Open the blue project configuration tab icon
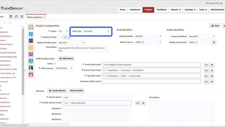Viewport: 225px width, 127px height. point(31,34)
